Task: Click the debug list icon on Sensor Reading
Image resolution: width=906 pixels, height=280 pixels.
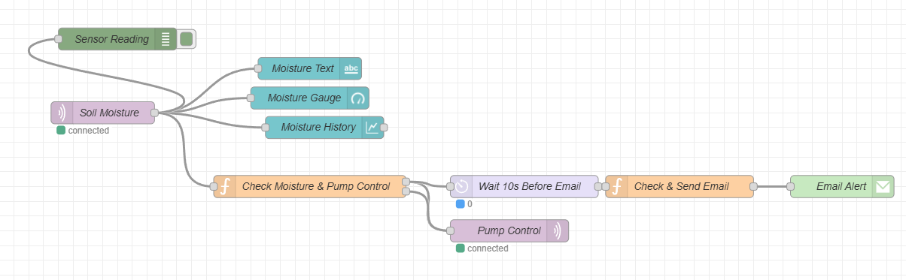Action: (x=166, y=39)
